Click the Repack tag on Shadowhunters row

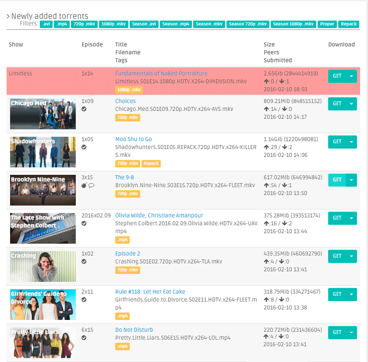[x=151, y=163]
